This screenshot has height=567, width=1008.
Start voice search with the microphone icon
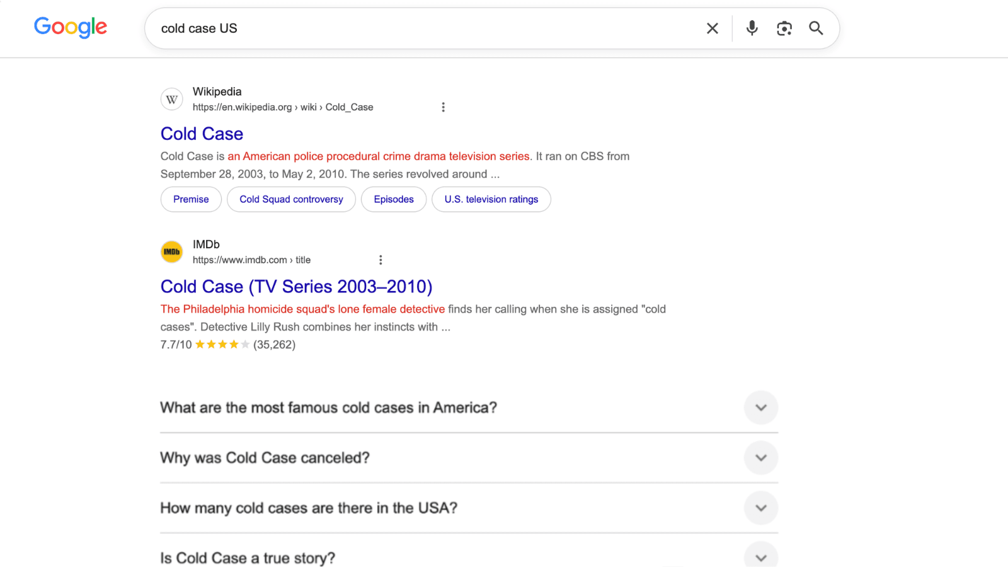click(752, 28)
